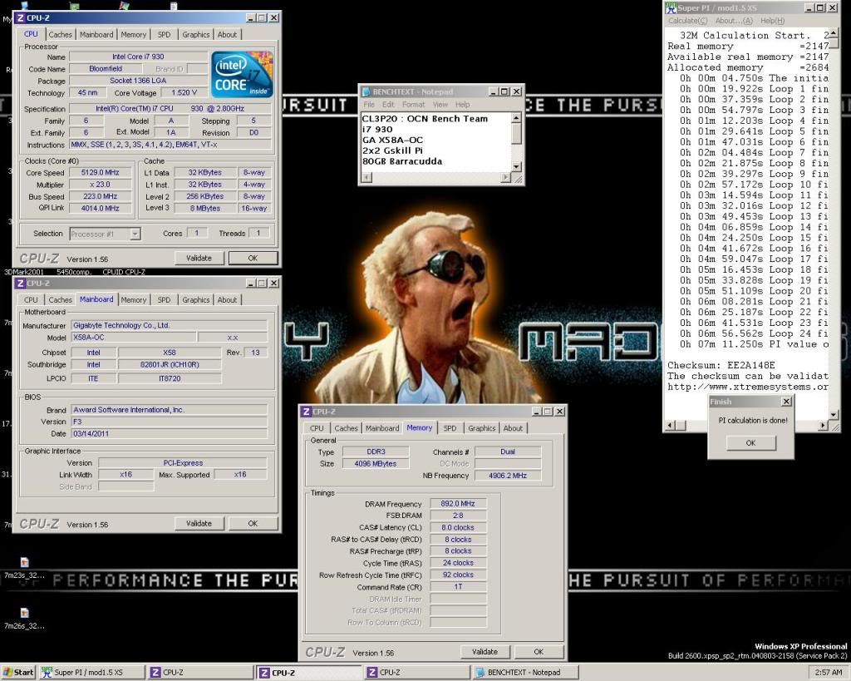This screenshot has width=851, height=681.
Task: Open the 7m23s_32 desktop file icon
Action: click(x=24, y=563)
